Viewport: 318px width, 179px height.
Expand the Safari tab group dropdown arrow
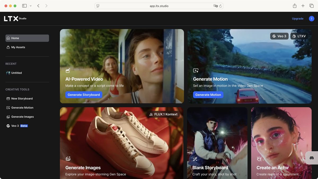(x=30, y=6)
